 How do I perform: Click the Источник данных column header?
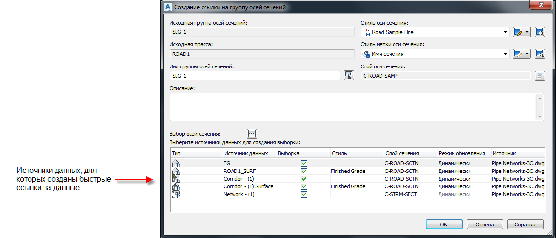pos(246,153)
